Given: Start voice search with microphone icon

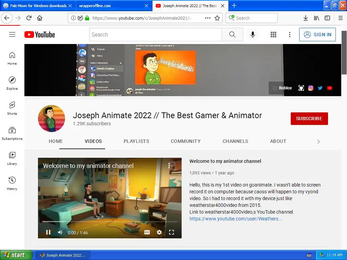Looking at the screenshot, I should click(x=253, y=35).
